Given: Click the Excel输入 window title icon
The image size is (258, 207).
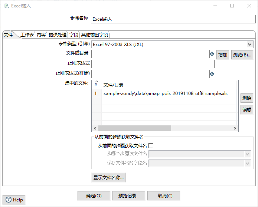Looking at the screenshot, I should (7, 6).
